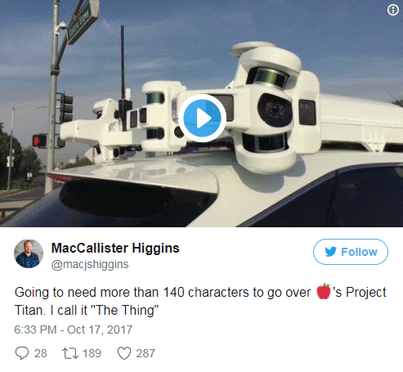The height and width of the screenshot is (372, 403).
Task: Follow MacCallister Higgins
Action: point(351,252)
